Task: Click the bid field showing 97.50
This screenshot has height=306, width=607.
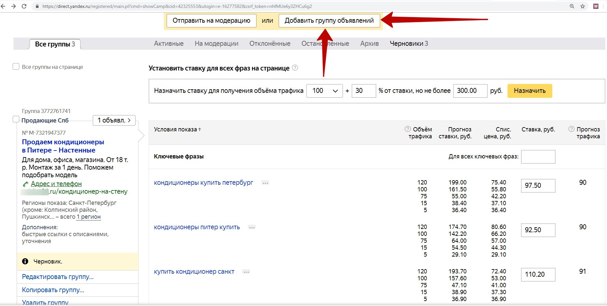Action: pos(538,185)
